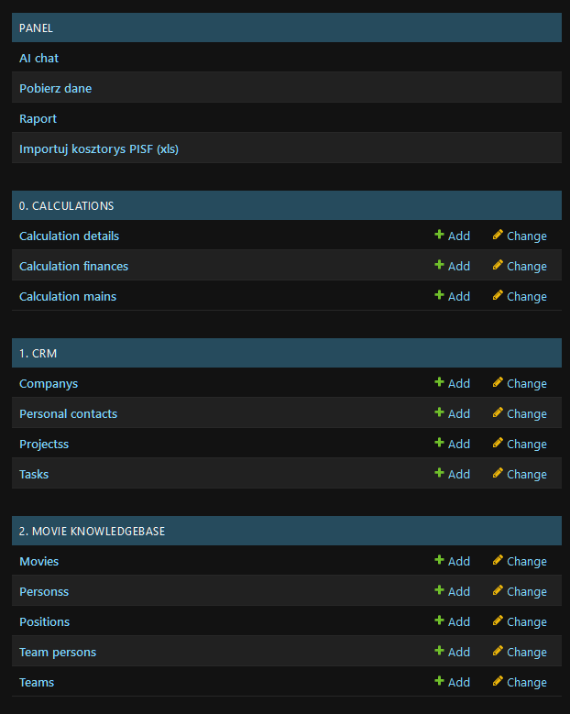Click the pencil icon in Positions row
Viewport: 570px width, 714px height.
click(498, 621)
